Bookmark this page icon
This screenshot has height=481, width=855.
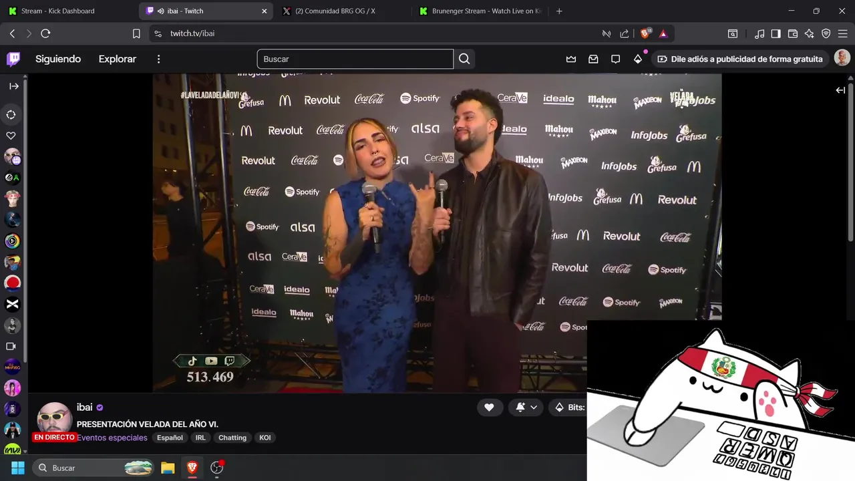coord(136,33)
